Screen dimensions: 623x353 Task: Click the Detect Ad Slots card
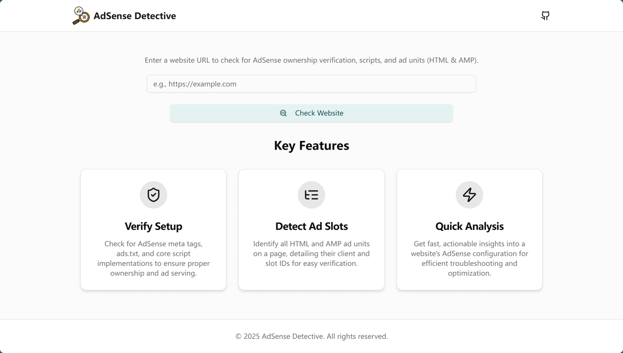[311, 229]
